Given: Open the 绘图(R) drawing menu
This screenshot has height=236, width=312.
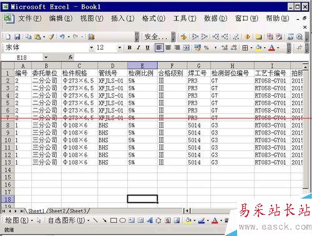Looking at the screenshot, I should (19, 220).
